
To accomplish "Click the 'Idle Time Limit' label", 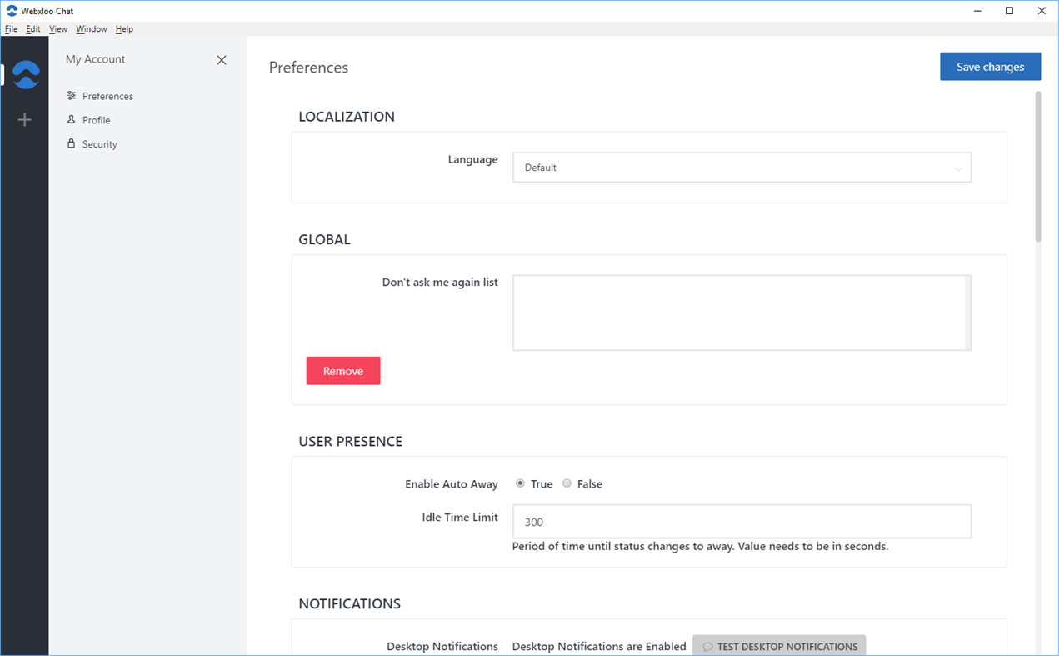I will (460, 517).
